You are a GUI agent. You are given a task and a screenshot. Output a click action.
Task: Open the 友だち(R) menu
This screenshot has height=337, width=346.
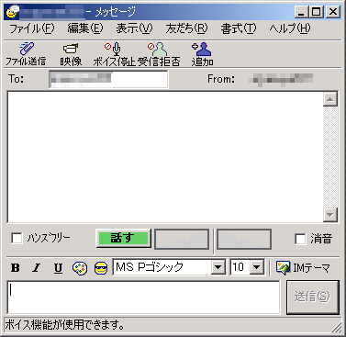click(x=186, y=28)
